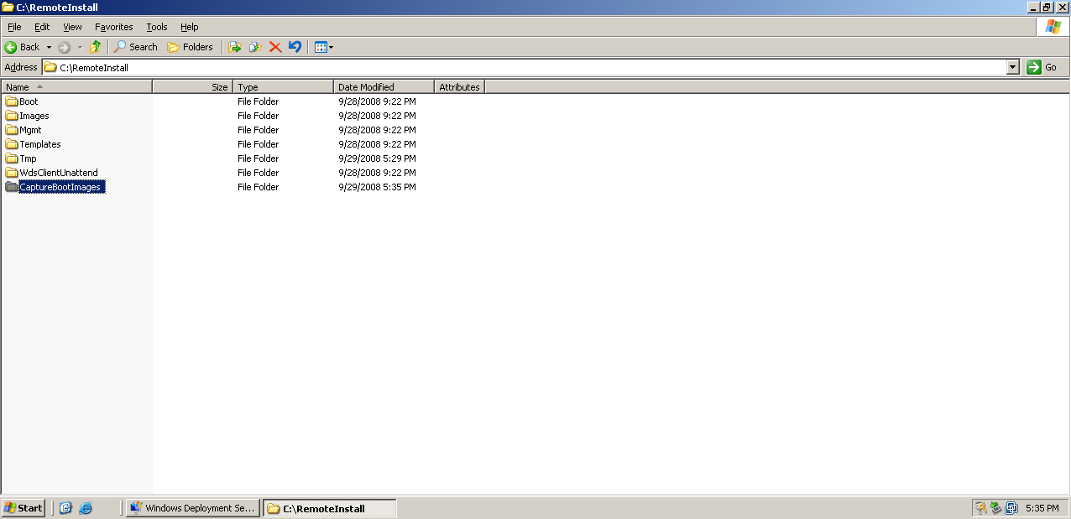Click the Move To toolbar icon
The image size is (1071, 519).
click(x=235, y=47)
